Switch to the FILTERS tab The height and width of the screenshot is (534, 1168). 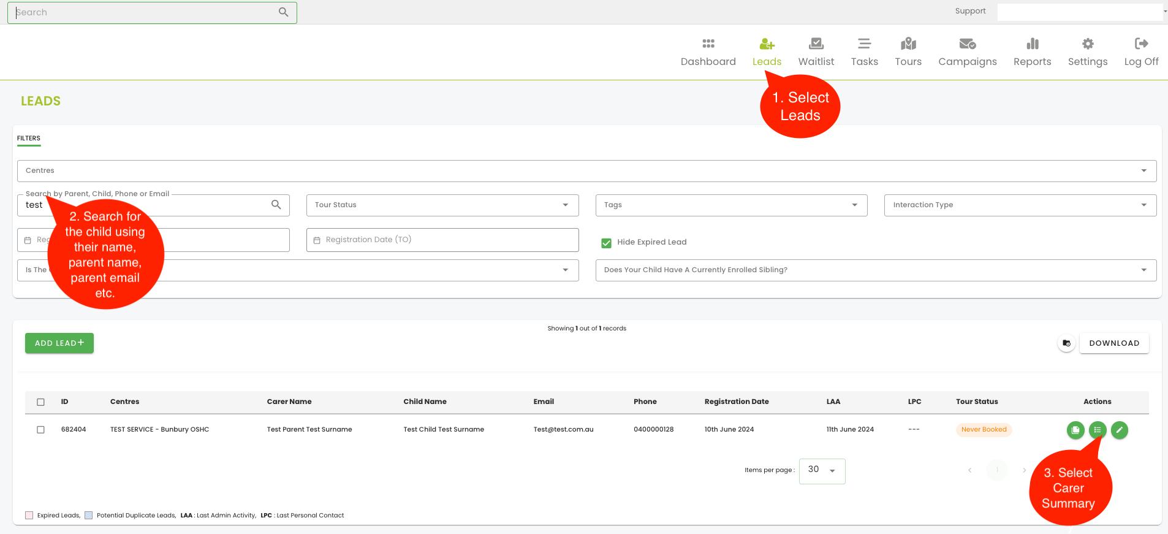pyautogui.click(x=29, y=139)
